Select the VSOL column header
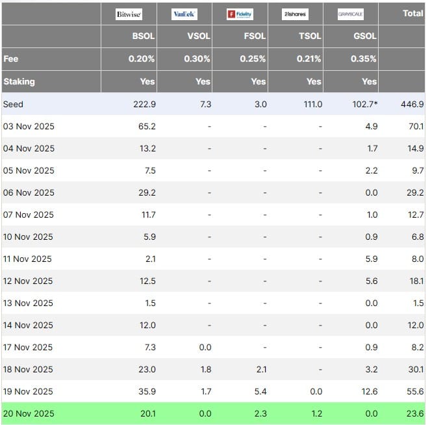The image size is (430, 425). tap(198, 36)
